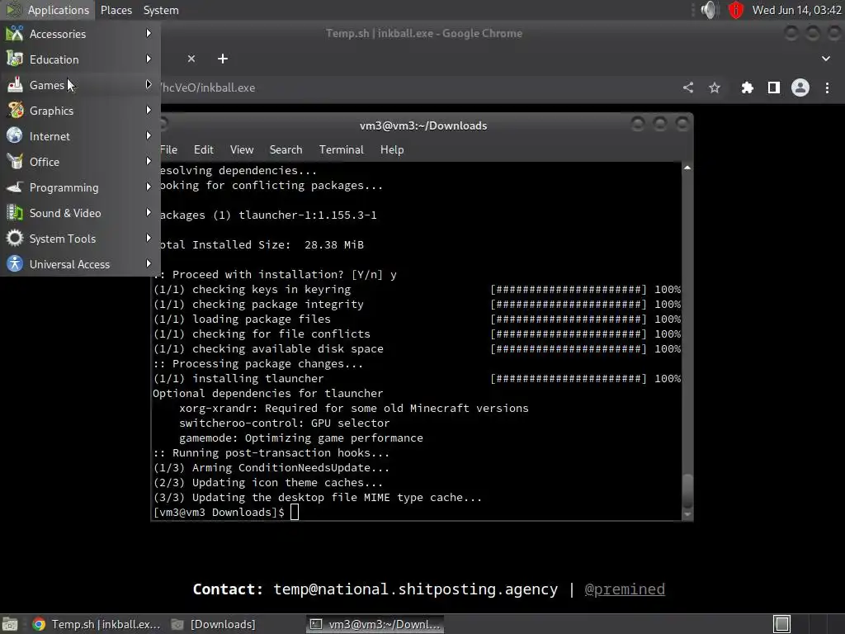Image resolution: width=845 pixels, height=634 pixels.
Task: Click the clock showing Wed Jun 14
Action: point(796,10)
